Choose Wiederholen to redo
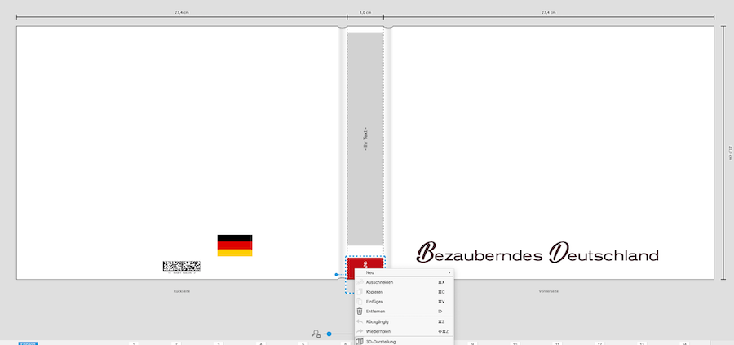Viewport: 734px width, 345px height. coord(405,331)
